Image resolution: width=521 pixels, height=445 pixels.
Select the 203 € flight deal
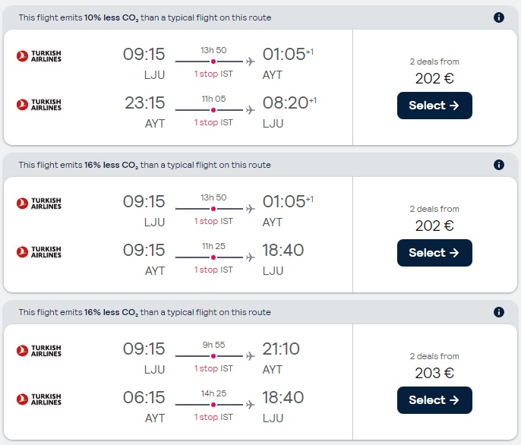point(434,400)
